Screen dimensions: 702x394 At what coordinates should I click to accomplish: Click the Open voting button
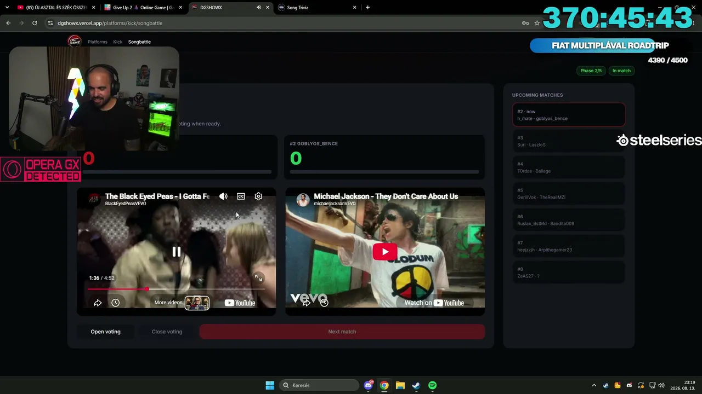pyautogui.click(x=105, y=332)
